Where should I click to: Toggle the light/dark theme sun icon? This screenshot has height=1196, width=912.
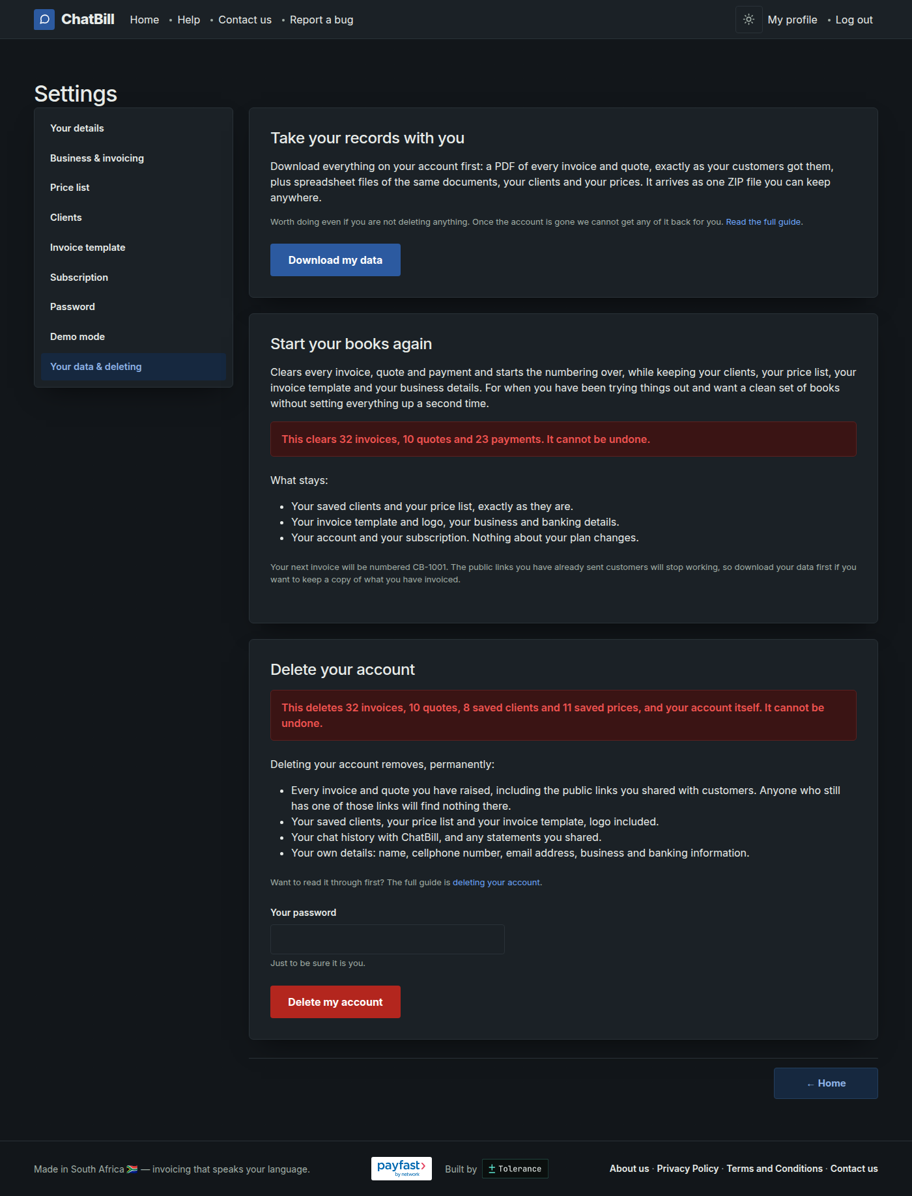click(x=749, y=20)
